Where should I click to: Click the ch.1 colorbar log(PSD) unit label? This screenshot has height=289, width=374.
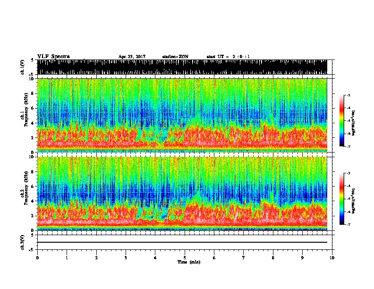pos(354,123)
